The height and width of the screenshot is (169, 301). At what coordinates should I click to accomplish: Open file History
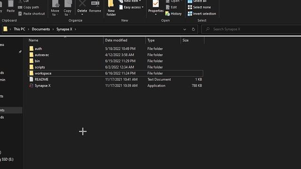pos(174,14)
